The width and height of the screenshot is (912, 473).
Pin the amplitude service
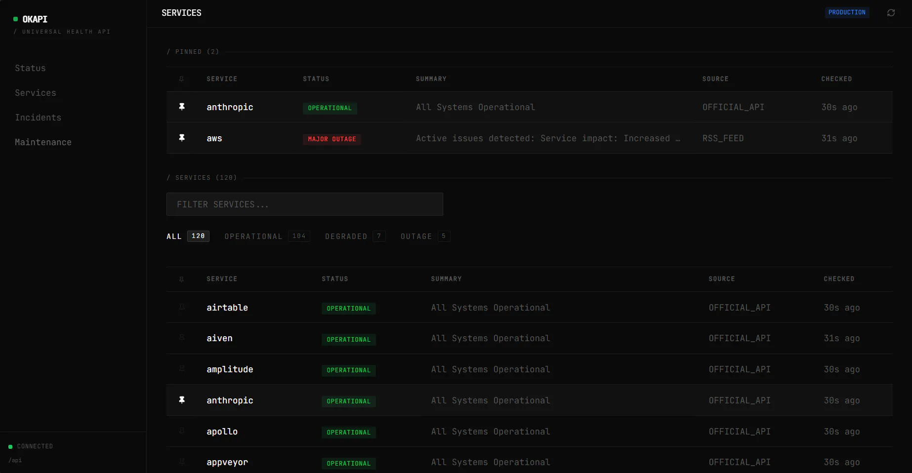[x=182, y=369]
